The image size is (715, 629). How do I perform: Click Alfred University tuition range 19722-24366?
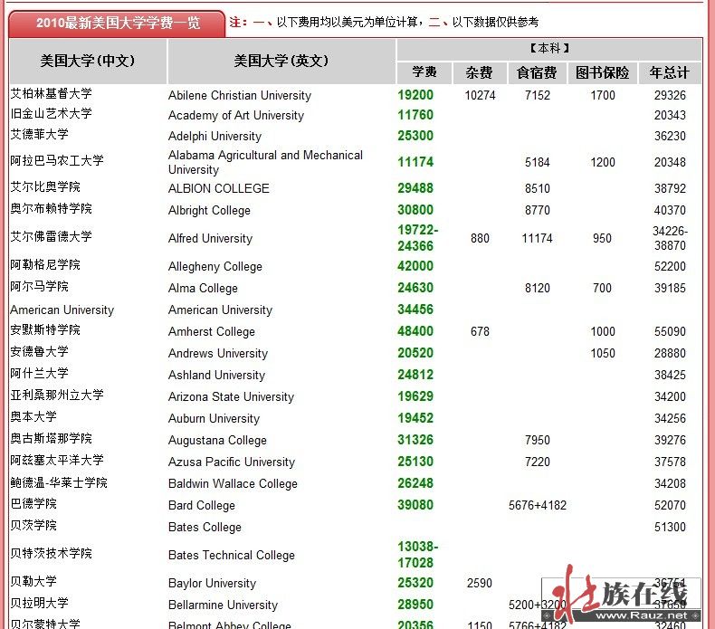417,238
